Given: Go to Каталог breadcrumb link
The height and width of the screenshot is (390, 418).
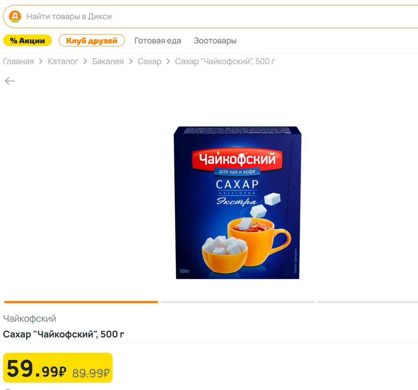Looking at the screenshot, I should click(x=63, y=62).
